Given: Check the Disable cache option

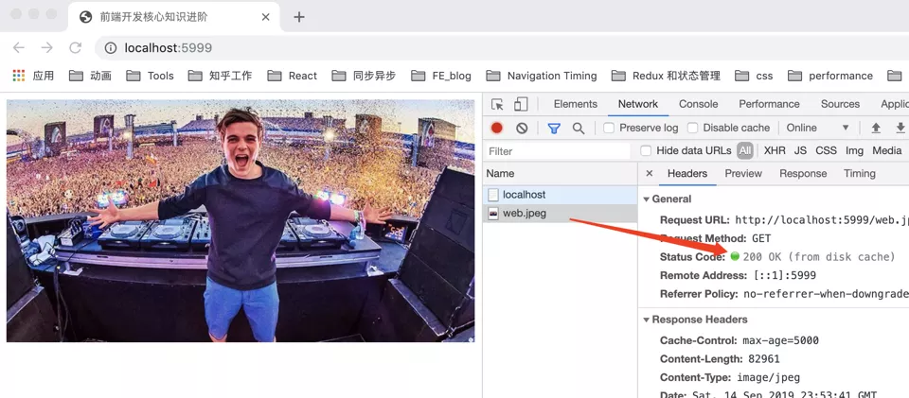Looking at the screenshot, I should tap(692, 128).
